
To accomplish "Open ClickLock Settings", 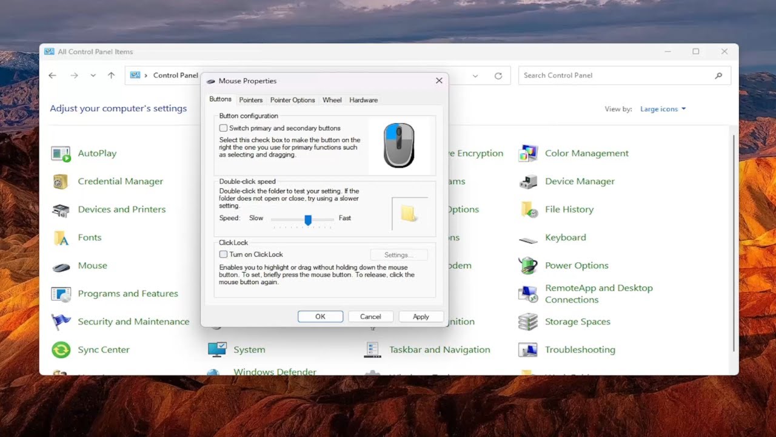I will coord(399,254).
